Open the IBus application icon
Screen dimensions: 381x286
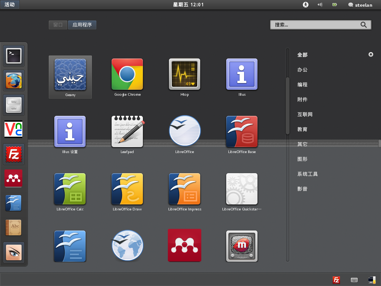pyautogui.click(x=242, y=77)
